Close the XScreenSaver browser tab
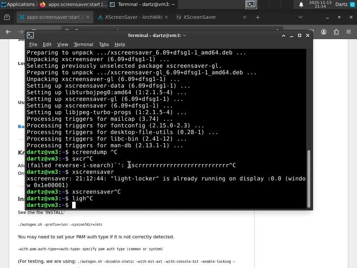This screenshot has height=268, width=357. [244, 17]
